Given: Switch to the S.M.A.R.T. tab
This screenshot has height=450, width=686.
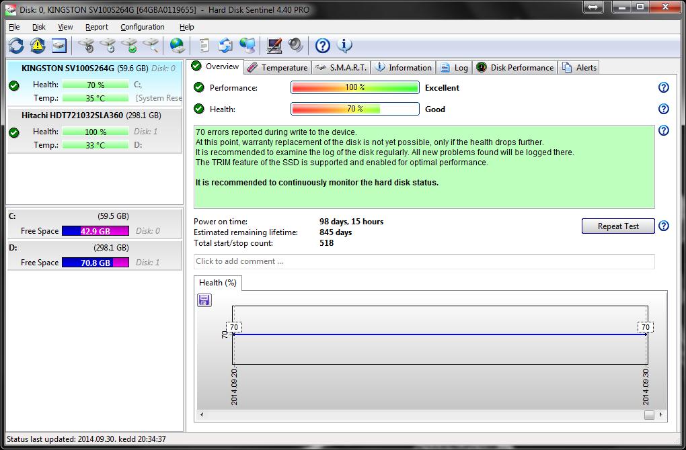Looking at the screenshot, I should click(x=341, y=68).
